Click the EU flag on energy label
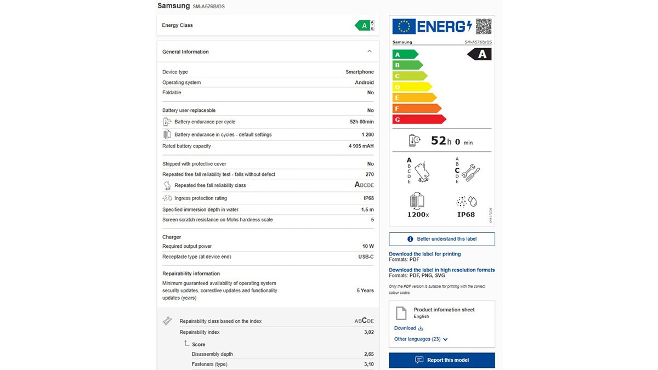This screenshot has width=658, height=370. coord(404,26)
